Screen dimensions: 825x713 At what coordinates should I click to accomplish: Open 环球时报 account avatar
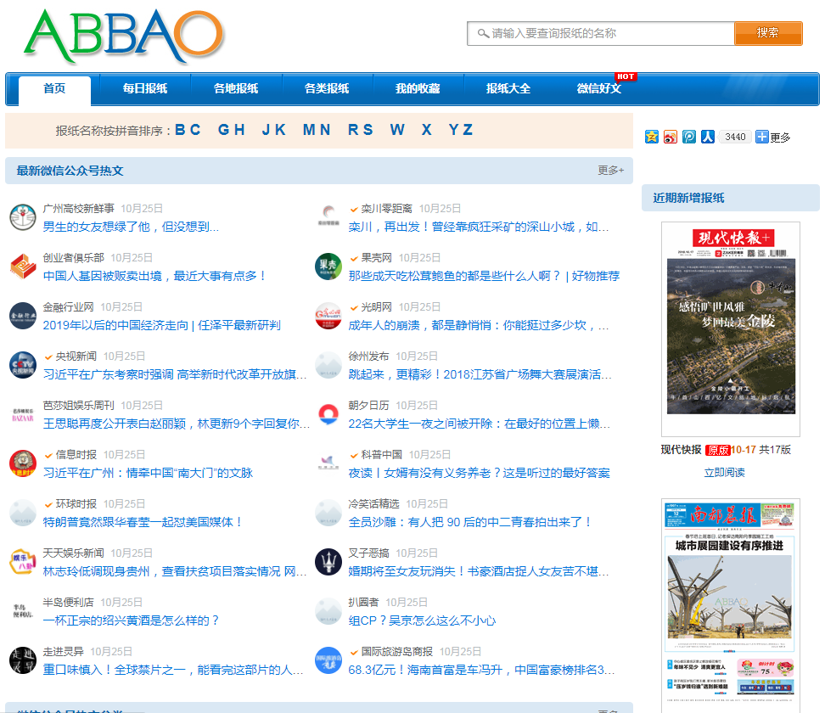click(x=23, y=513)
